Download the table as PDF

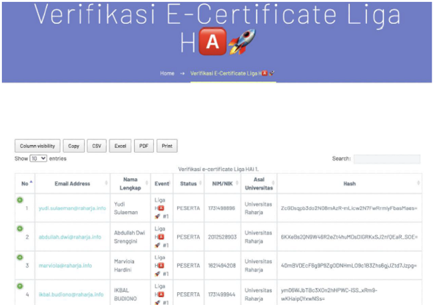click(143, 146)
